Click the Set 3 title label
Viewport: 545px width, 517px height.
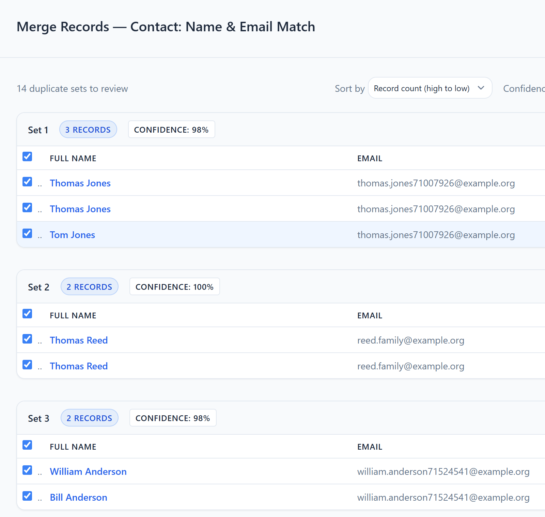[x=38, y=418]
